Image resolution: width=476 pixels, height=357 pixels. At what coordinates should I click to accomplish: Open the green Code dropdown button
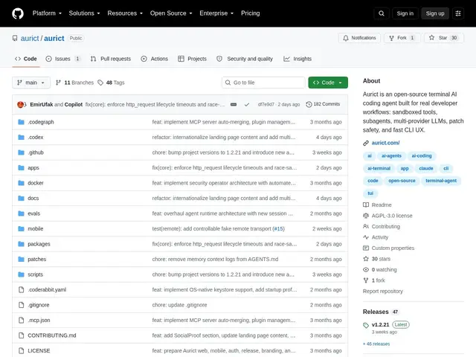(x=328, y=83)
